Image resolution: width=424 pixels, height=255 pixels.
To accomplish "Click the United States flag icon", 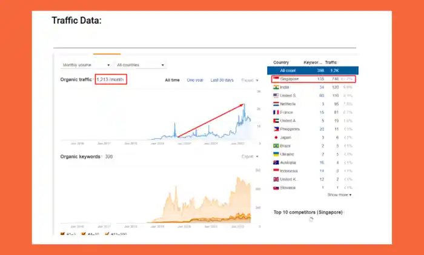I will coord(276,96).
